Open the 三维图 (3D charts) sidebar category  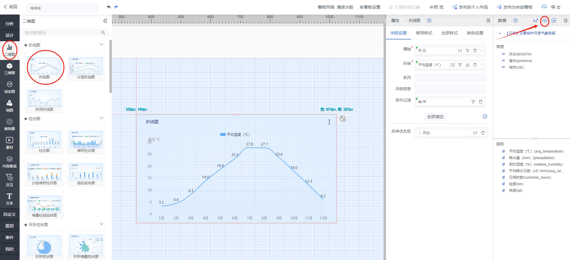(10, 69)
